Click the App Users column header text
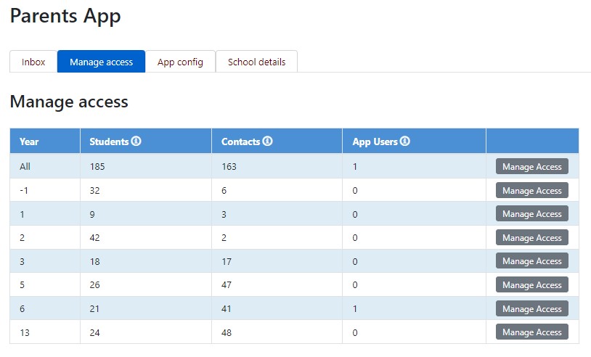Screen dimensions: 591x357 tap(375, 141)
